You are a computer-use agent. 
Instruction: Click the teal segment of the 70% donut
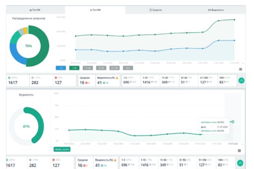click(x=15, y=37)
